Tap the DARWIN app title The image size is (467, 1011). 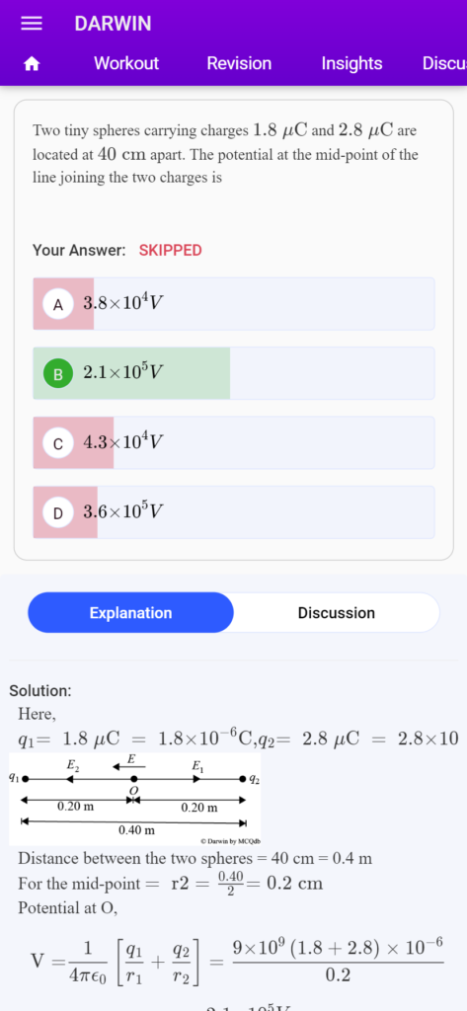(113, 24)
